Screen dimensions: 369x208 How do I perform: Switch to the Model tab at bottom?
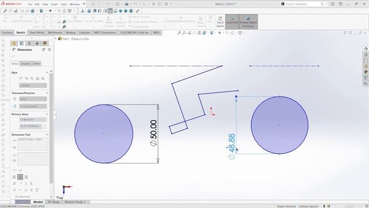point(38,202)
